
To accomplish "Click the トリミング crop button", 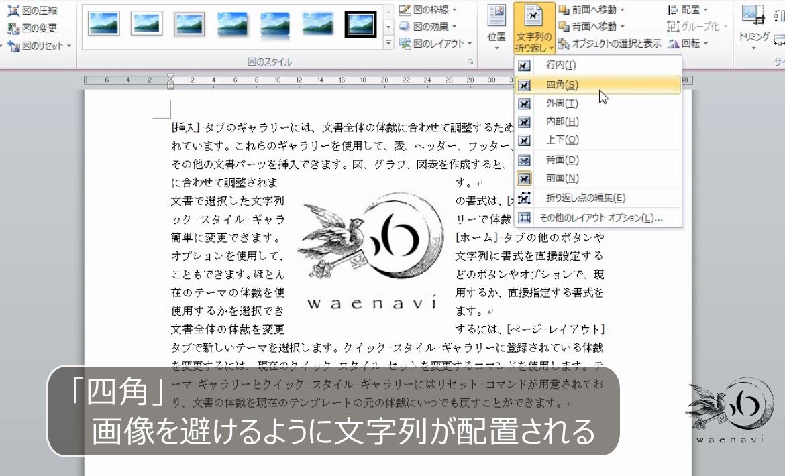I will click(753, 28).
